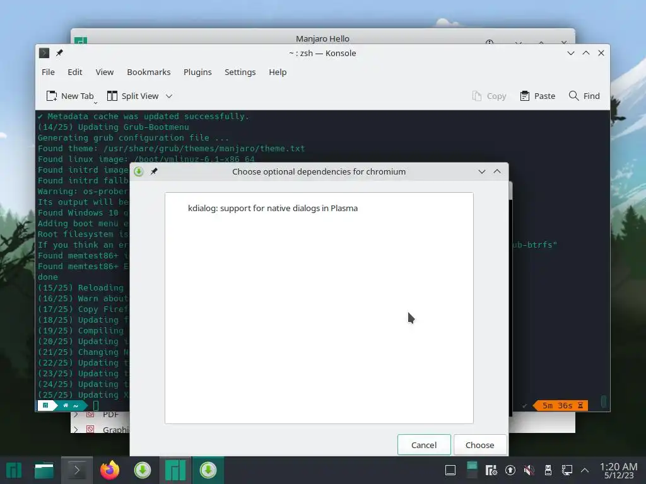Screen dimensions: 646x484
Task: Launch Firefox from the taskbar
Action: (x=110, y=470)
